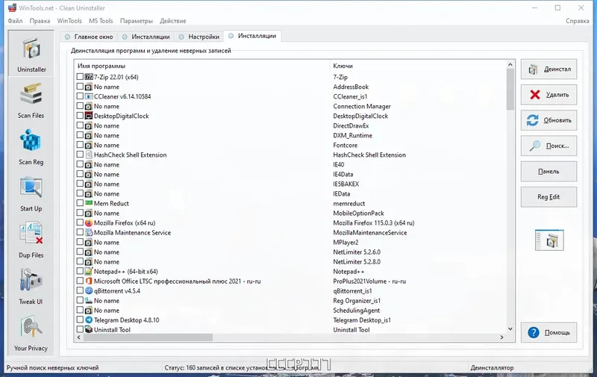Check the DesktopDigitalClock checkbox
The width and height of the screenshot is (597, 377).
[x=80, y=116]
